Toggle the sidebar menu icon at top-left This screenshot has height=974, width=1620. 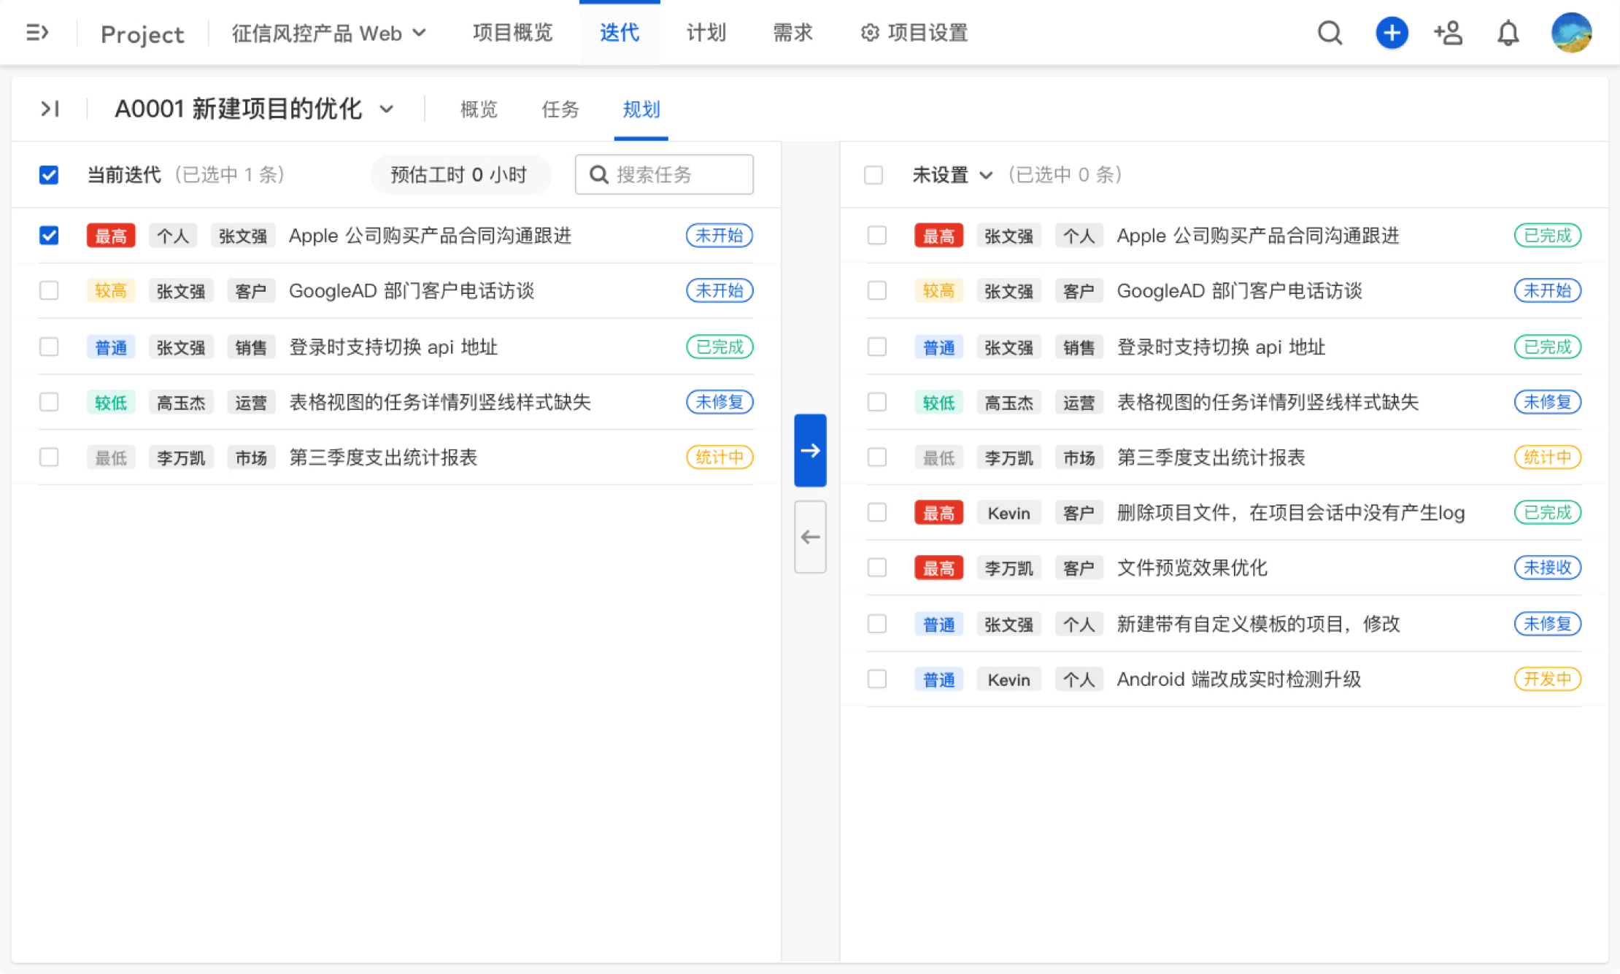37,33
